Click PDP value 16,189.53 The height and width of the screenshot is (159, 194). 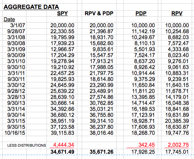[x=143, y=109]
